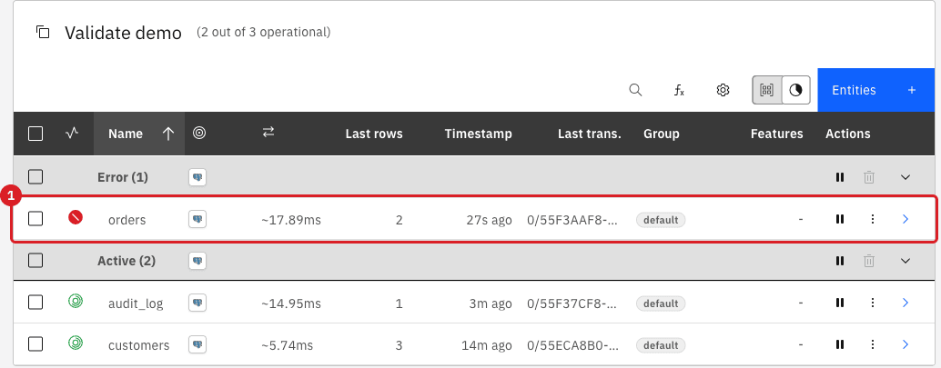
Task: Open the more options menu for orders
Action: pyautogui.click(x=873, y=219)
